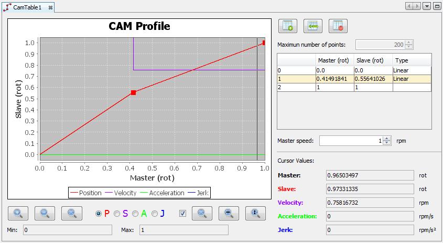Click the CAM Profile chart title
443x243 pixels.
point(139,26)
